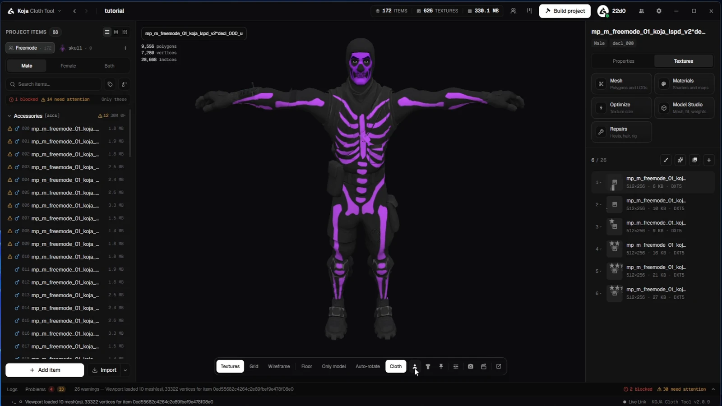
Task: Open the Materials shaders and maps card
Action: coord(684,84)
